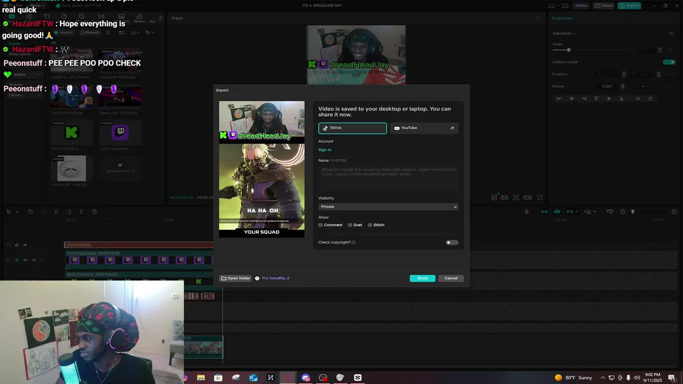Image resolution: width=683 pixels, height=384 pixels.
Task: Click the Import button in media panel
Action: coord(63,33)
